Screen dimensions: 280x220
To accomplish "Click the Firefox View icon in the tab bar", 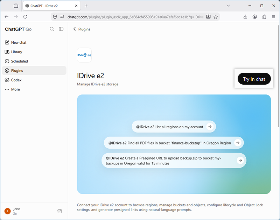I will (x=16, y=6).
